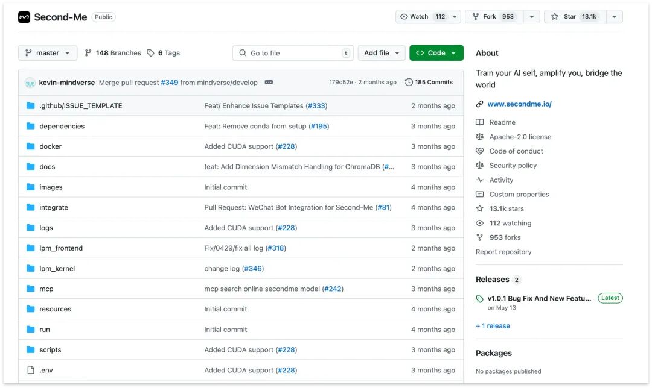Viewport: 652px width, 388px height.
Task: Click the '+ 1 release' link
Action: click(x=493, y=326)
